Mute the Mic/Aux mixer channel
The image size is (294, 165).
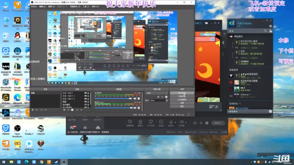click(x=135, y=108)
